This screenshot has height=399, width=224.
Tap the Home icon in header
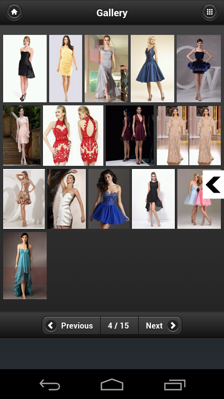(x=14, y=12)
